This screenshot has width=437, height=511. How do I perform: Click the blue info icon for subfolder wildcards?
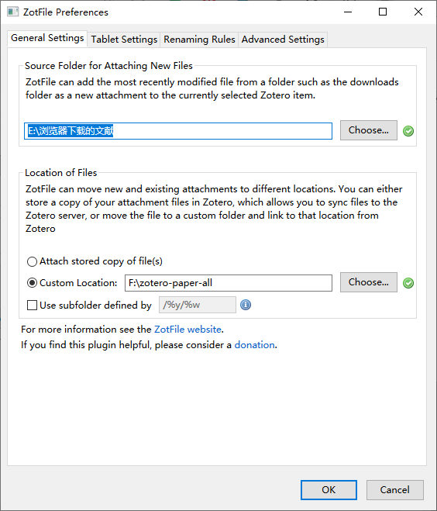click(x=246, y=305)
